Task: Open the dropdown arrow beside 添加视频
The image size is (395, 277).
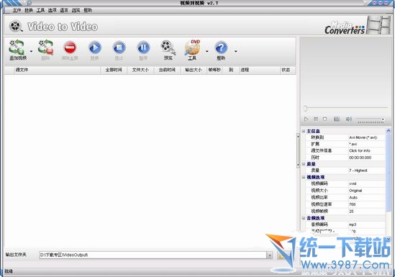Action: tap(31, 51)
